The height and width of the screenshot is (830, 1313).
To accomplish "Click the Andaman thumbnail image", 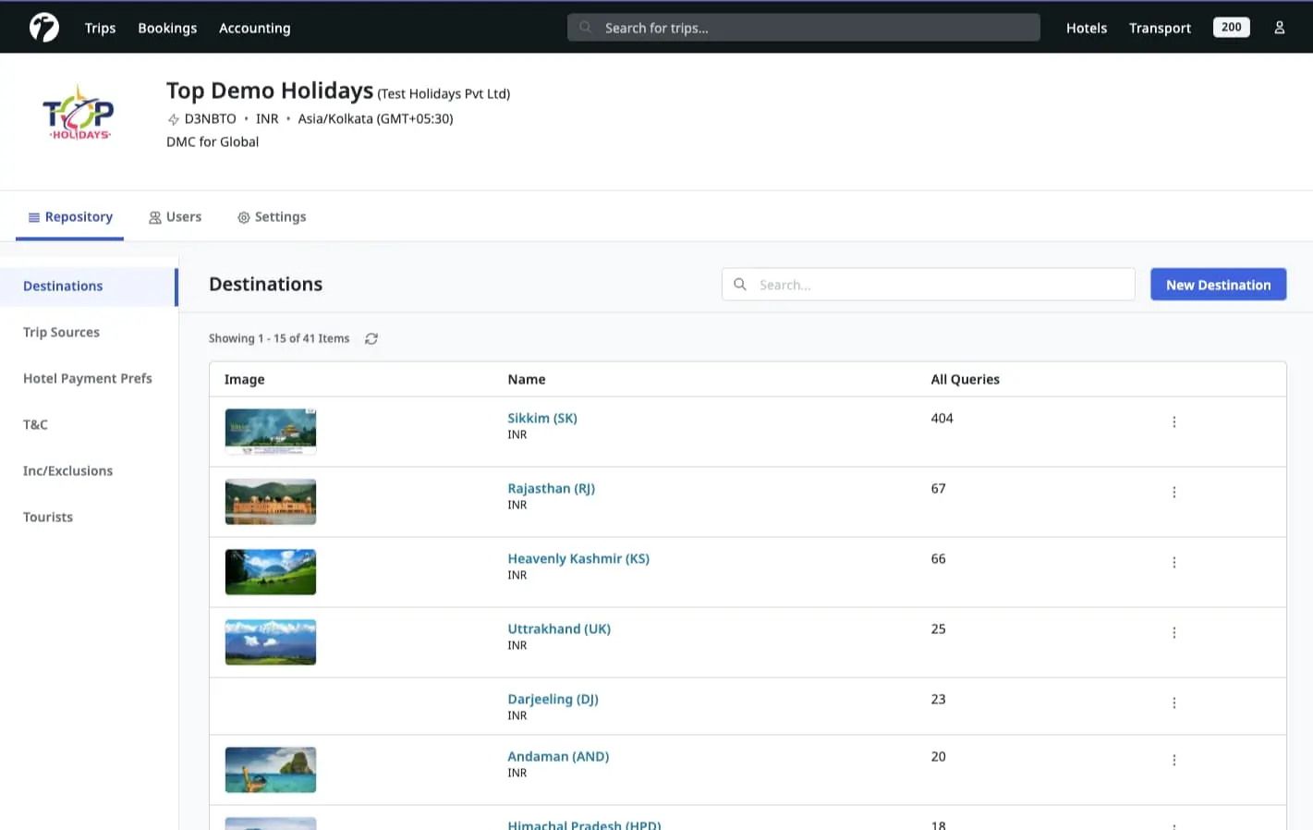I will click(x=271, y=770).
